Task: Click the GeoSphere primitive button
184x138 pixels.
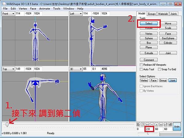Action: tap(168, 38)
